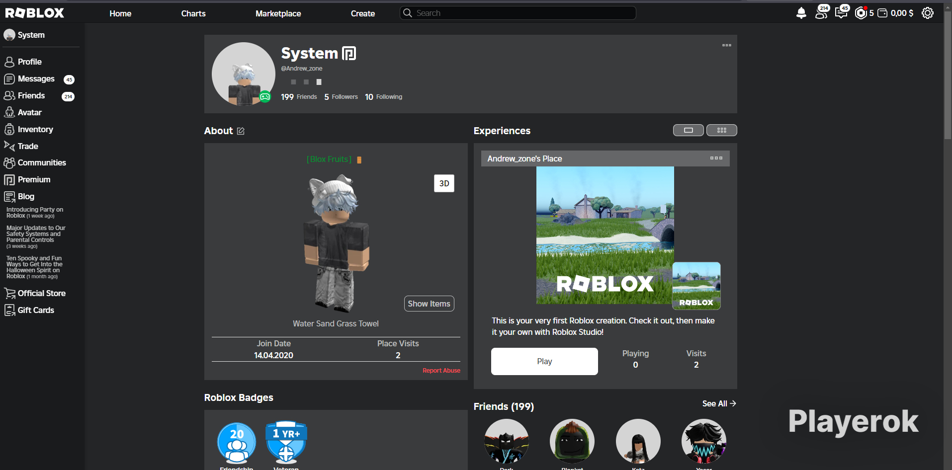
Task: Switch experiences to slideshow view
Action: tap(689, 130)
